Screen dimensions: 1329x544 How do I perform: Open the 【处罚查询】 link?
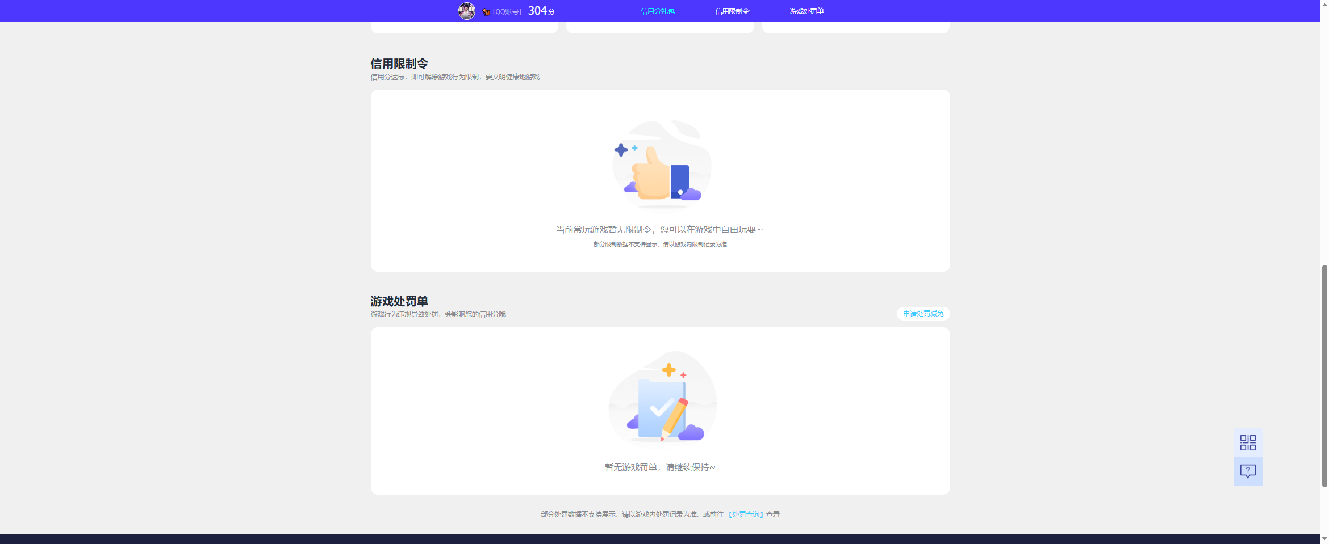pyautogui.click(x=746, y=515)
